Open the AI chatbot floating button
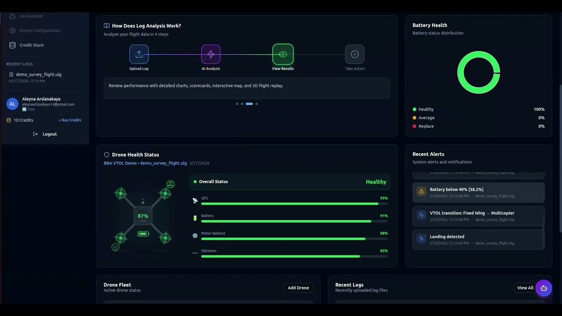This screenshot has width=562, height=316. 544,288
